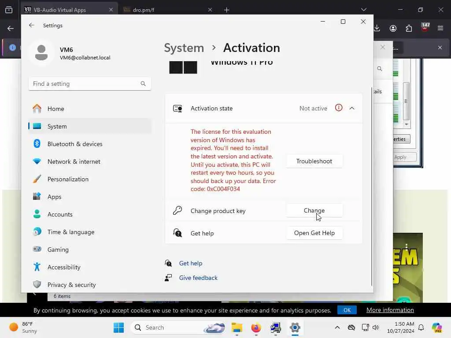The width and height of the screenshot is (451, 338).
Task: Click the Troubleshoot button
Action: tap(314, 161)
